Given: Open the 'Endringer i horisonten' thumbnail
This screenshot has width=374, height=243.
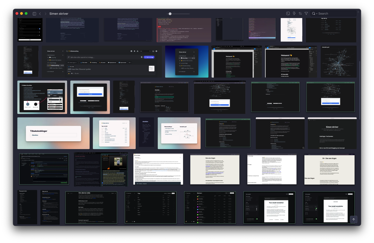Looking at the screenshot, I should (x=332, y=133).
